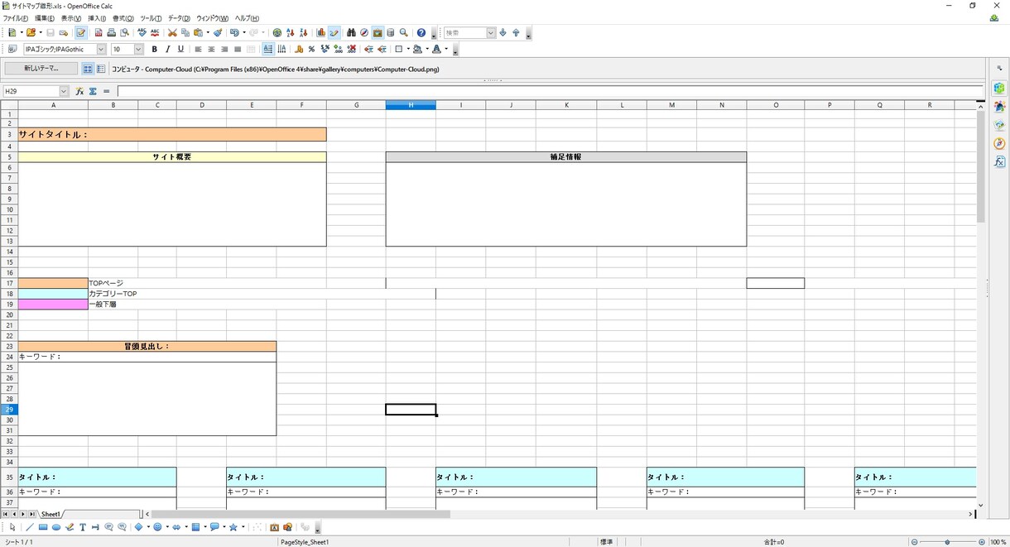1010x547 pixels.
Task: Open the データ menu
Action: pyautogui.click(x=179, y=18)
